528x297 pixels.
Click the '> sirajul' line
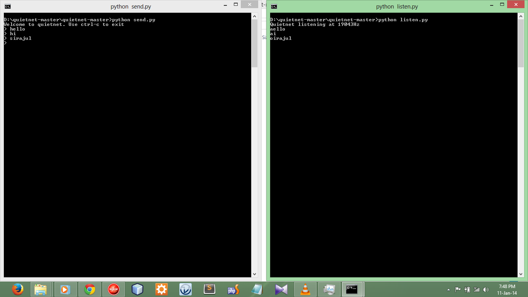click(17, 38)
